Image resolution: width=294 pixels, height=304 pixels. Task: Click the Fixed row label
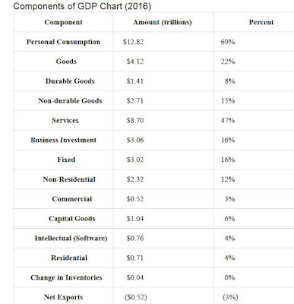tap(66, 160)
